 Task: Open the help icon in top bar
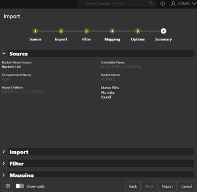162,4
